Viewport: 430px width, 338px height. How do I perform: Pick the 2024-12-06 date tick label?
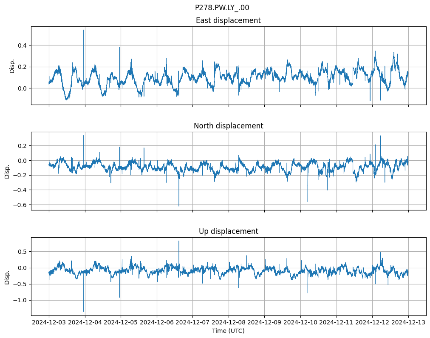157,323
